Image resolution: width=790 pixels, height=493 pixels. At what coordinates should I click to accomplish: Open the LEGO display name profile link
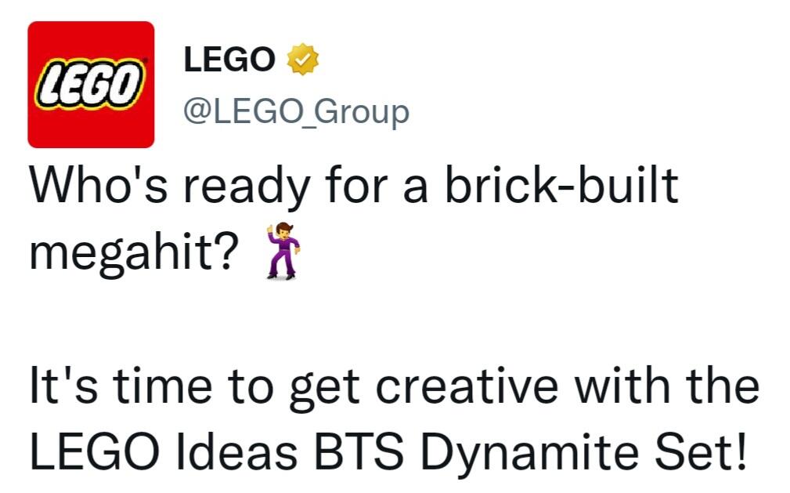[x=229, y=60]
